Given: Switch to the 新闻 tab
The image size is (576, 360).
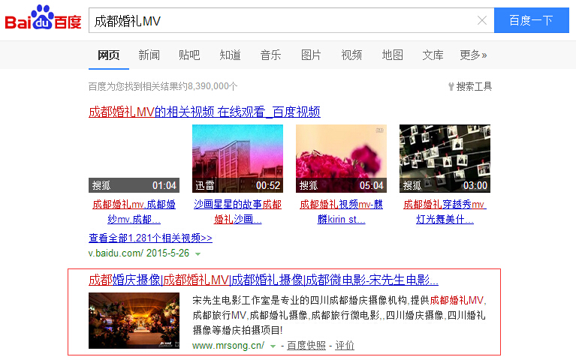Looking at the screenshot, I should [x=149, y=55].
